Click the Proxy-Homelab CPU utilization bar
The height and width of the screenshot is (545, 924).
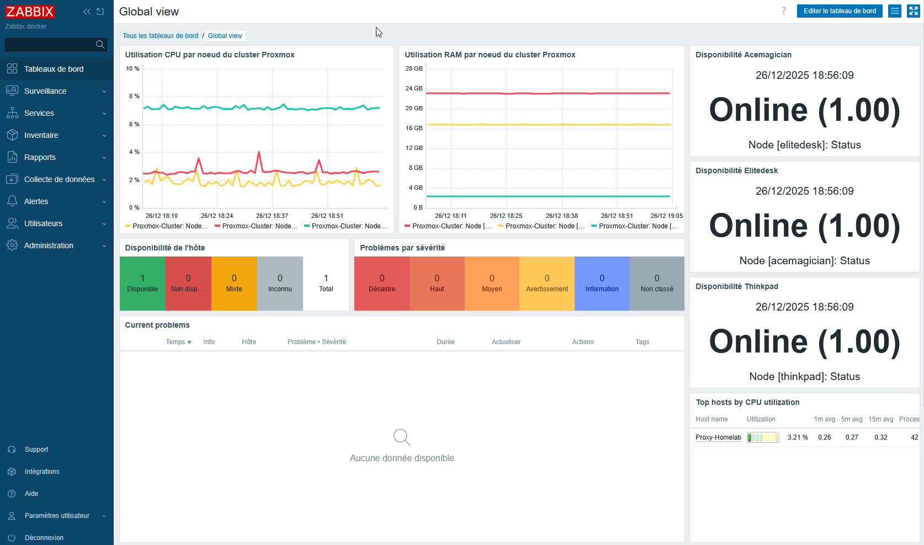tap(763, 437)
